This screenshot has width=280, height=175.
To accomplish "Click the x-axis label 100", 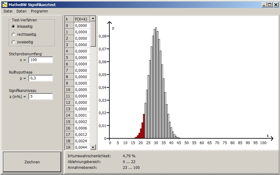I will [x=263, y=143].
